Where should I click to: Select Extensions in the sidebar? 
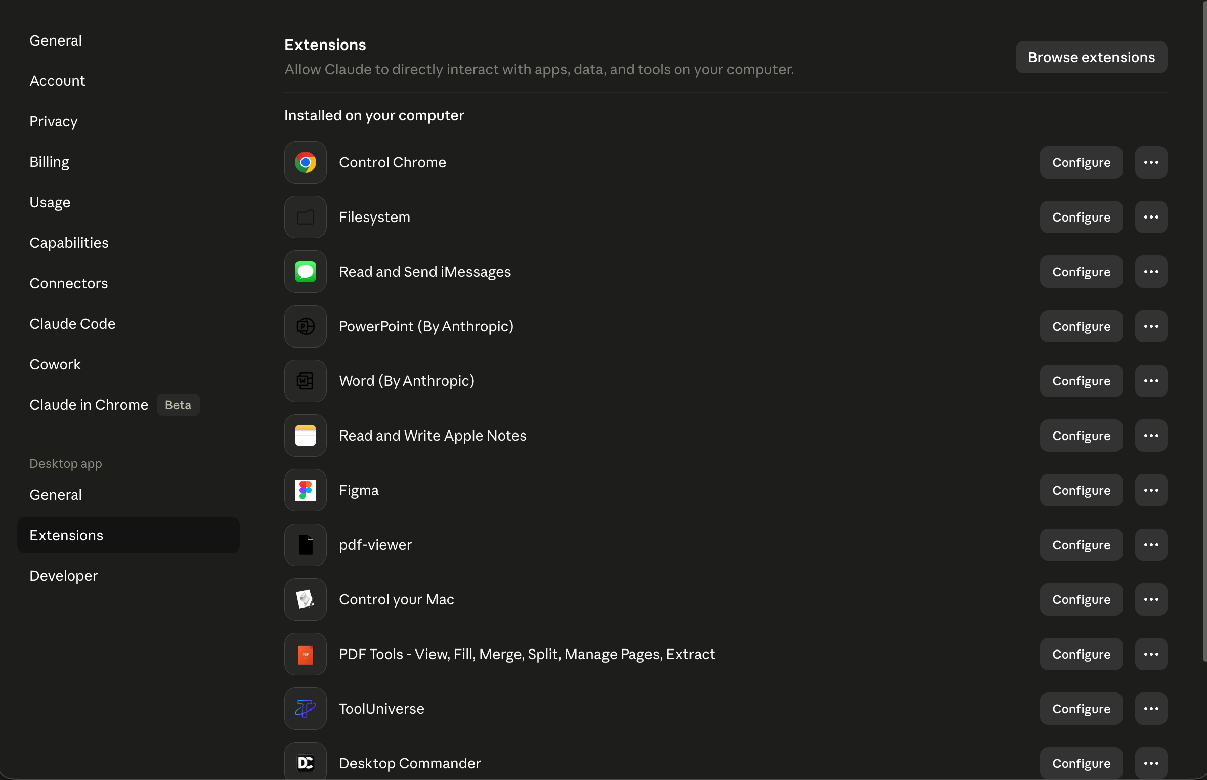pyautogui.click(x=128, y=535)
